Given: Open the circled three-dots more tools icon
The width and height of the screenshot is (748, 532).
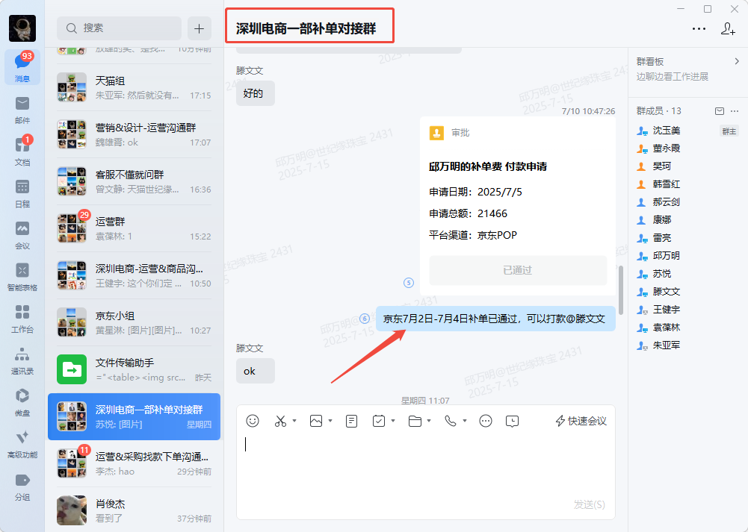Looking at the screenshot, I should [x=486, y=421].
